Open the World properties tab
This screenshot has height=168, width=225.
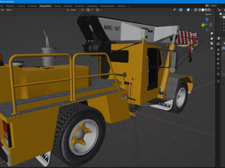pyautogui.click(x=218, y=68)
